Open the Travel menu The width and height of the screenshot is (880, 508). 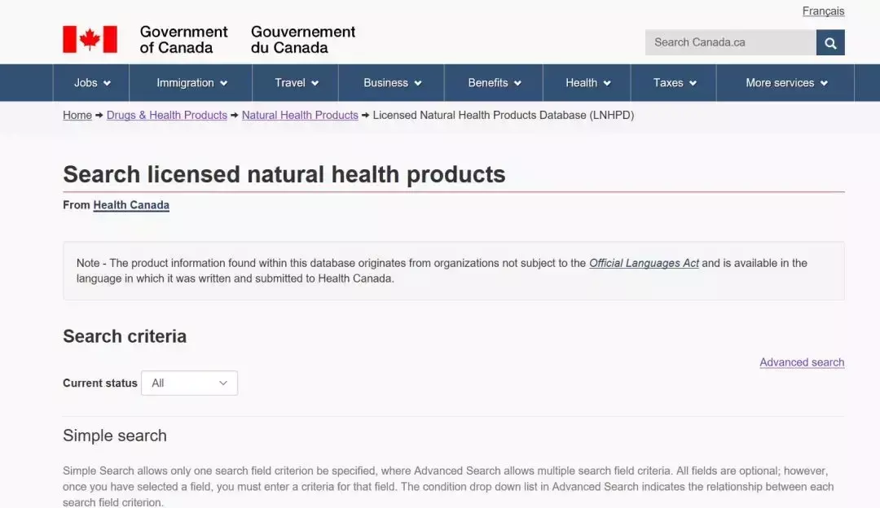point(296,83)
